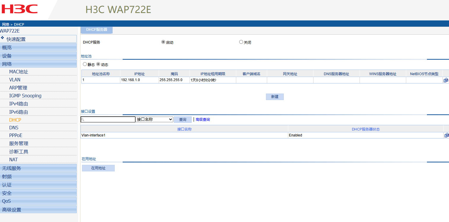Open 诊断工具 page
Image resolution: width=449 pixels, height=222 pixels.
[x=19, y=152]
